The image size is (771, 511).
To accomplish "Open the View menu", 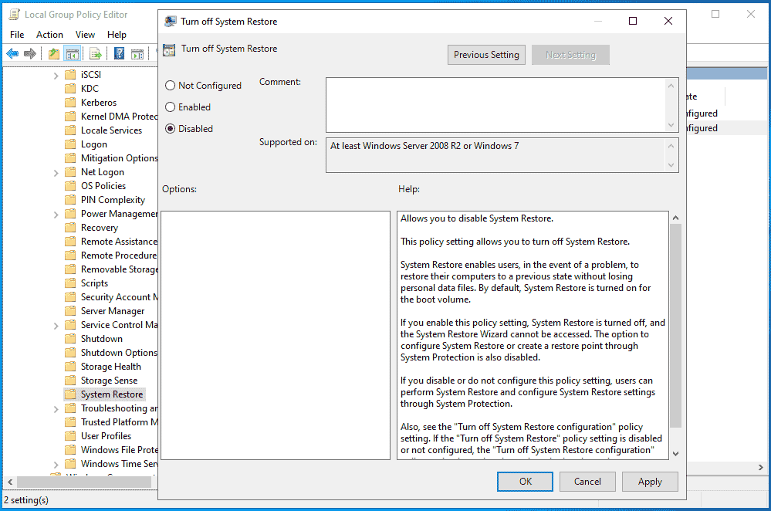I will (x=85, y=34).
